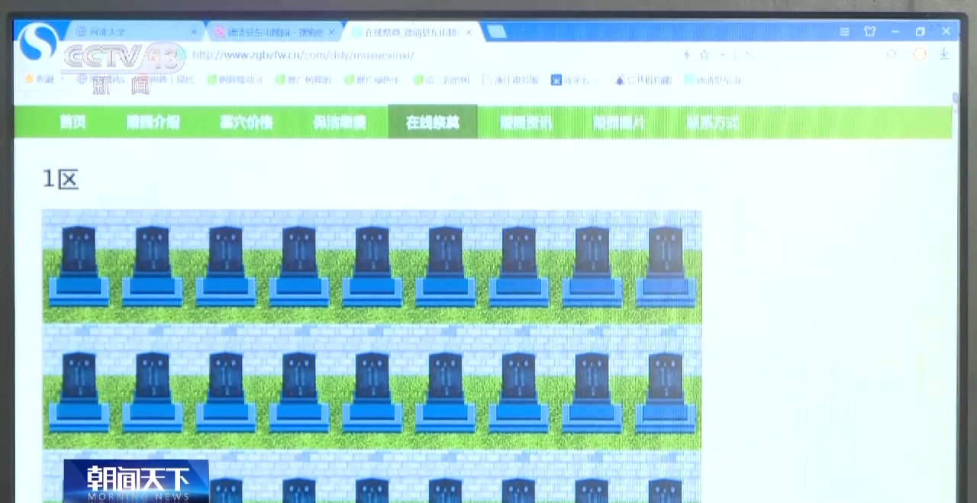The height and width of the screenshot is (503, 977).
Task: Open the 联系方式 navigation link
Action: (x=712, y=122)
